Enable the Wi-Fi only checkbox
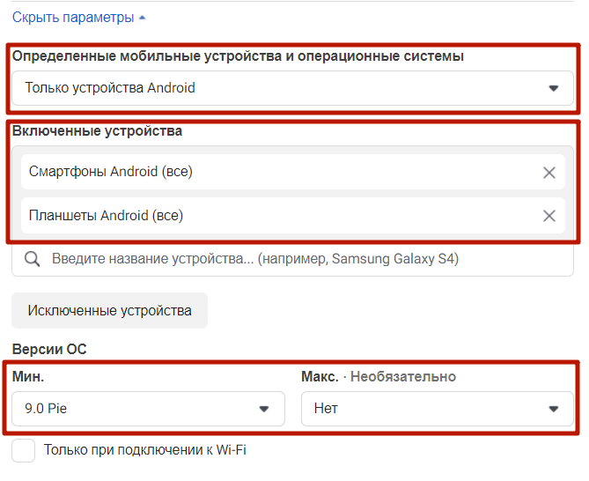Viewport: 589px width, 481px height. pos(23,450)
